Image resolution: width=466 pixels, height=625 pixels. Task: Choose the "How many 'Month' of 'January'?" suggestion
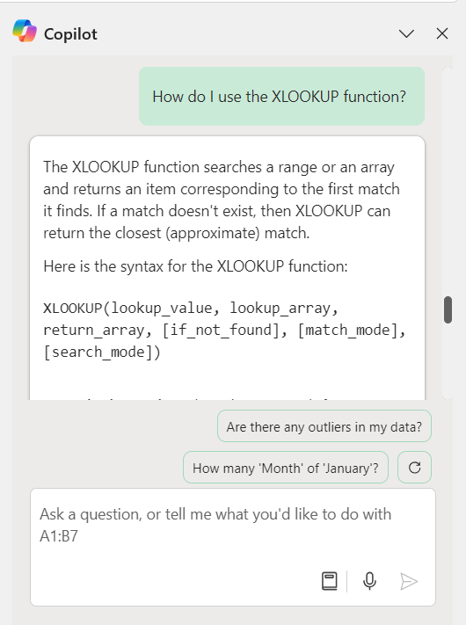tap(286, 467)
